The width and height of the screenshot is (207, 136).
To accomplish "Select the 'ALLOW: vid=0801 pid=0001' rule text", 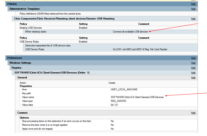I will 140,49.
